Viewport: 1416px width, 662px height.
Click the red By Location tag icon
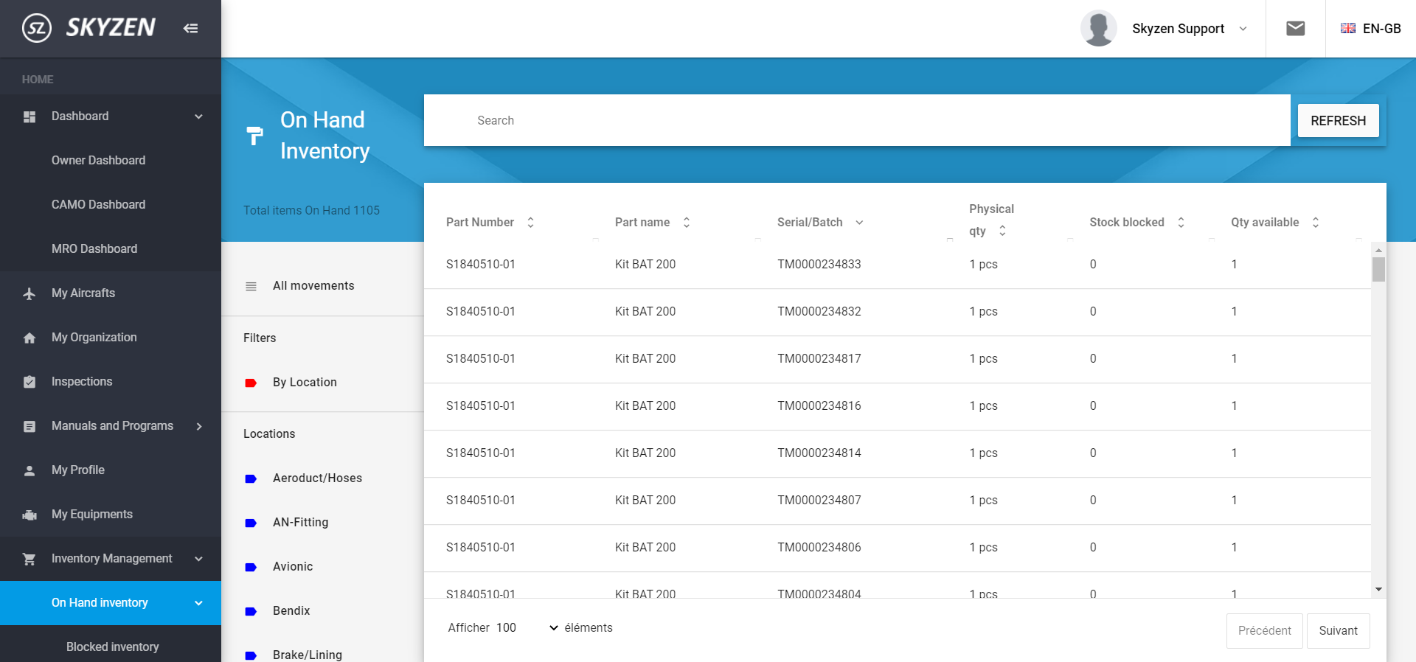pyautogui.click(x=251, y=383)
